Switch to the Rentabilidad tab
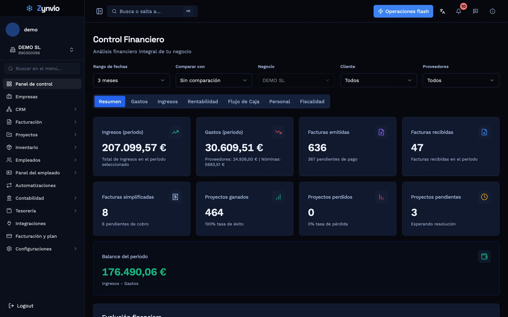 pyautogui.click(x=203, y=101)
